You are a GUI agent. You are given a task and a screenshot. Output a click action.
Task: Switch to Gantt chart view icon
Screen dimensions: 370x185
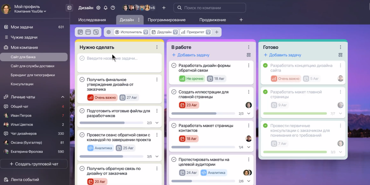(x=96, y=32)
